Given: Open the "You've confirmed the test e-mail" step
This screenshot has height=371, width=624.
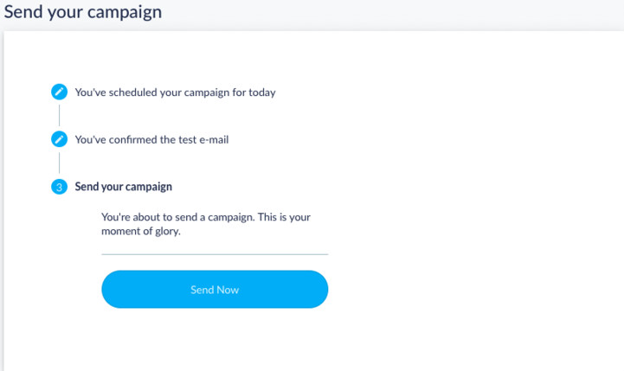Looking at the screenshot, I should (151, 139).
